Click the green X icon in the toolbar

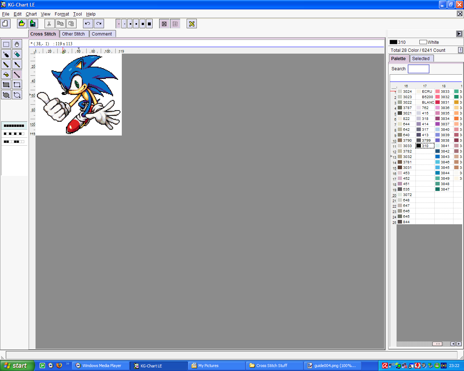(192, 24)
